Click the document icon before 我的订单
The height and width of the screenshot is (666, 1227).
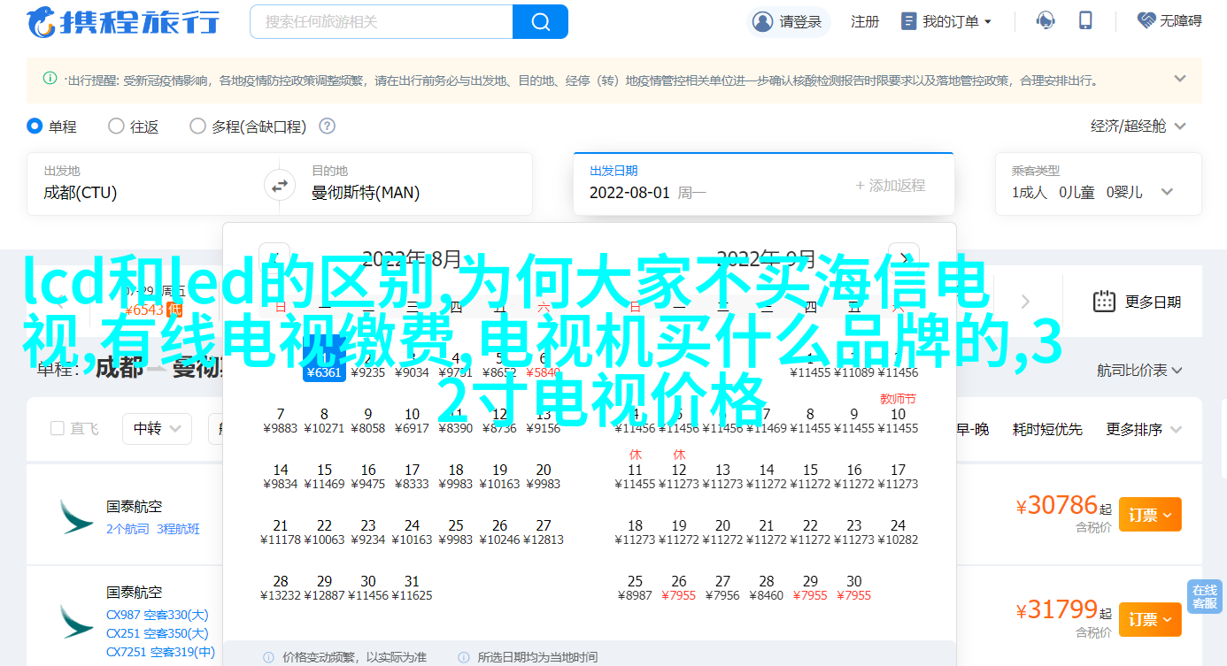pos(908,21)
